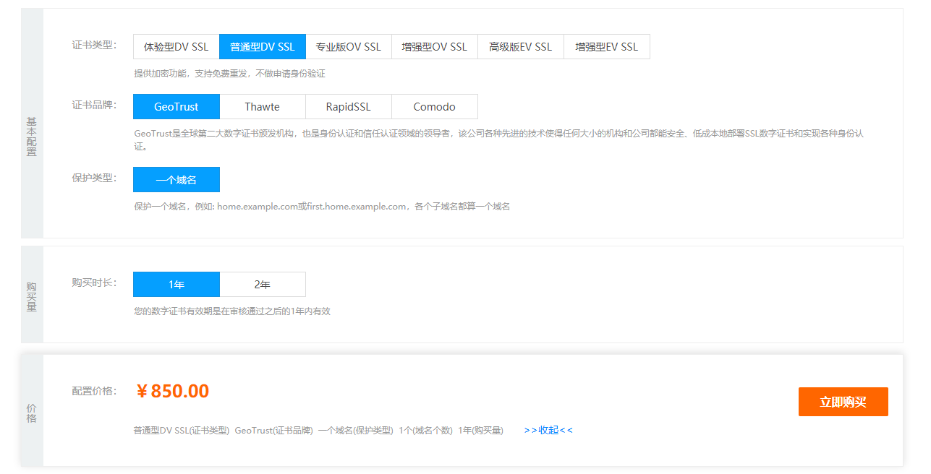The width and height of the screenshot is (931, 474).
Task: Collapse the price details with >>收起<<
Action: click(x=548, y=431)
